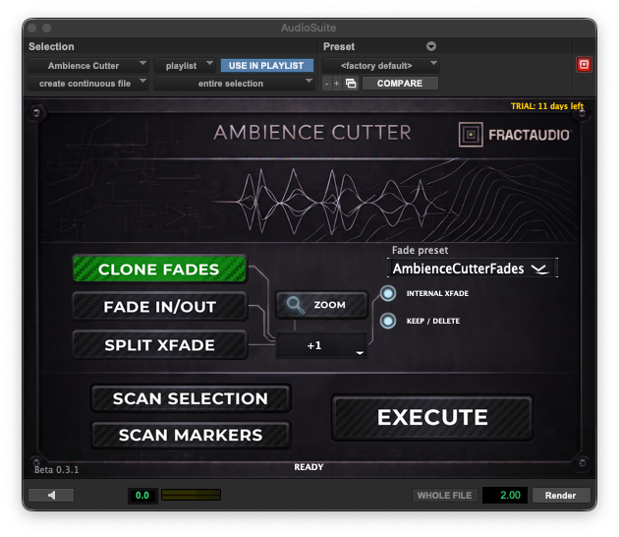Click the TRIAL: 11 days left text
The width and height of the screenshot is (619, 537).
coord(546,106)
